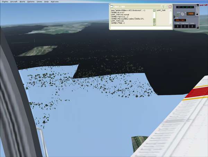The image size is (208, 157).
Task: Open the Flights menu
Action: 5,2
